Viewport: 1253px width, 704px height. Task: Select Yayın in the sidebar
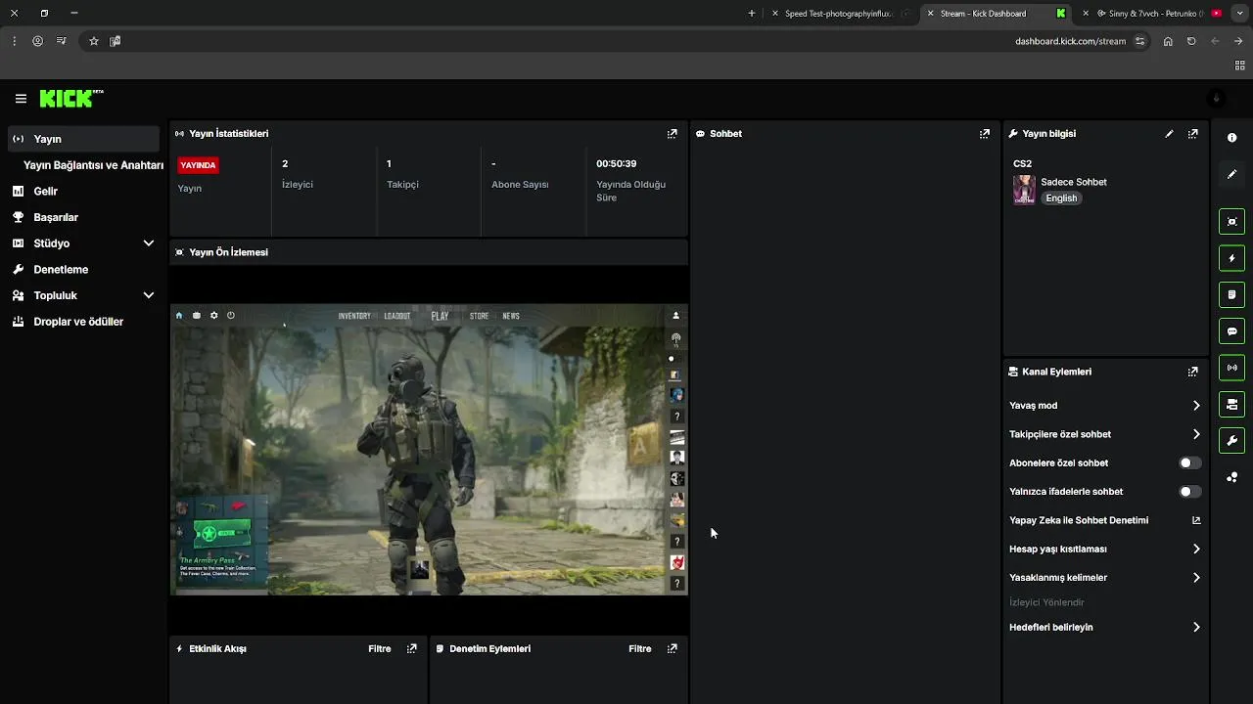pyautogui.click(x=83, y=139)
